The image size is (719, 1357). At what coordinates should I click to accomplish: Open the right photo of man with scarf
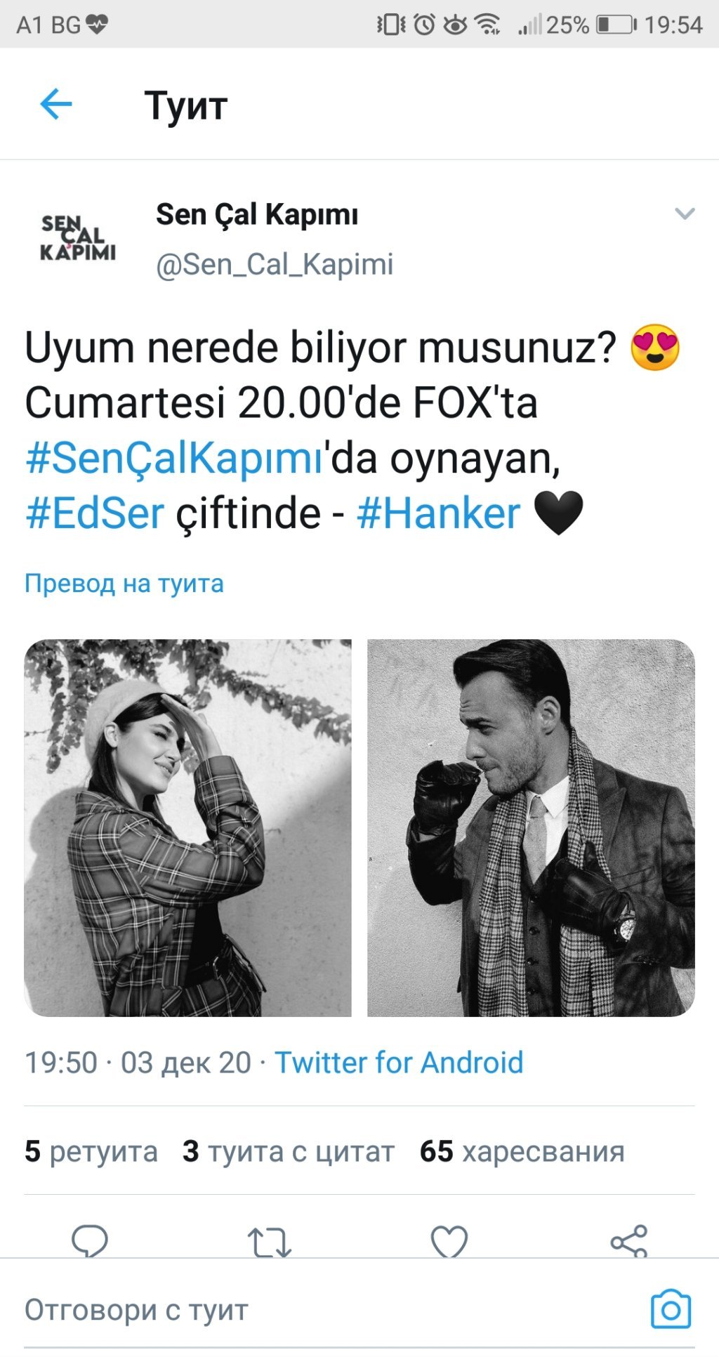click(x=531, y=827)
